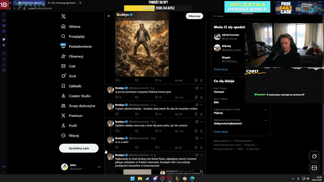Go back using the profile arrow

coord(109,16)
